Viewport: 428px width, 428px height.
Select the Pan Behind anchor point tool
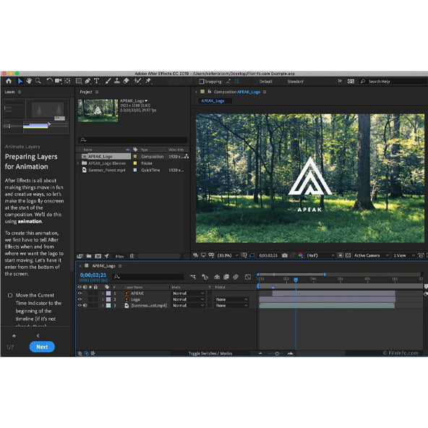pos(67,81)
